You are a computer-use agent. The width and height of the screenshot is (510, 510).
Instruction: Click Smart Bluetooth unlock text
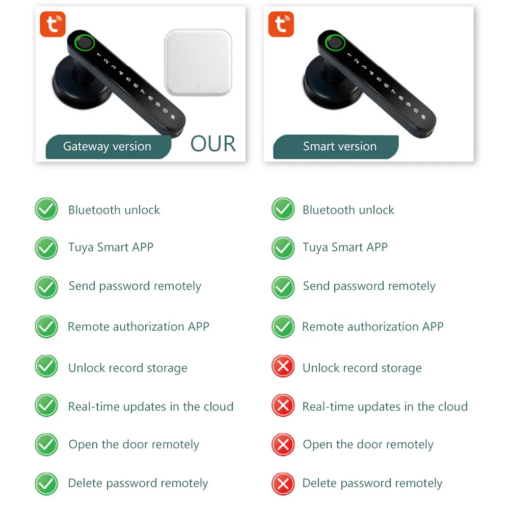pyautogui.click(x=348, y=210)
